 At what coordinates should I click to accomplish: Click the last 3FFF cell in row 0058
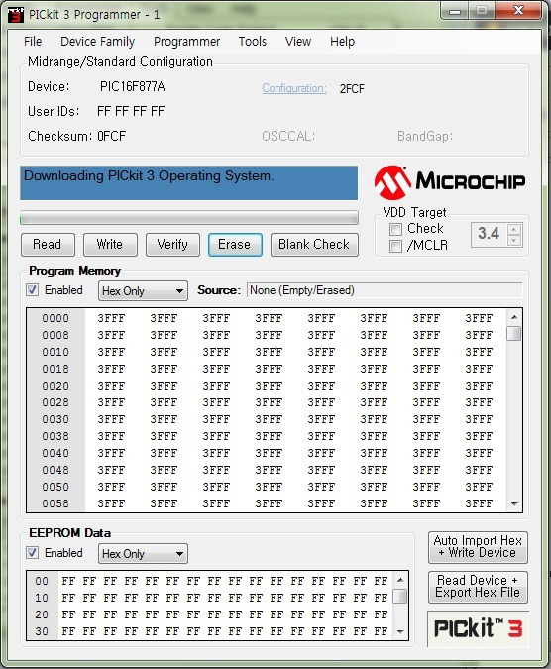point(479,503)
